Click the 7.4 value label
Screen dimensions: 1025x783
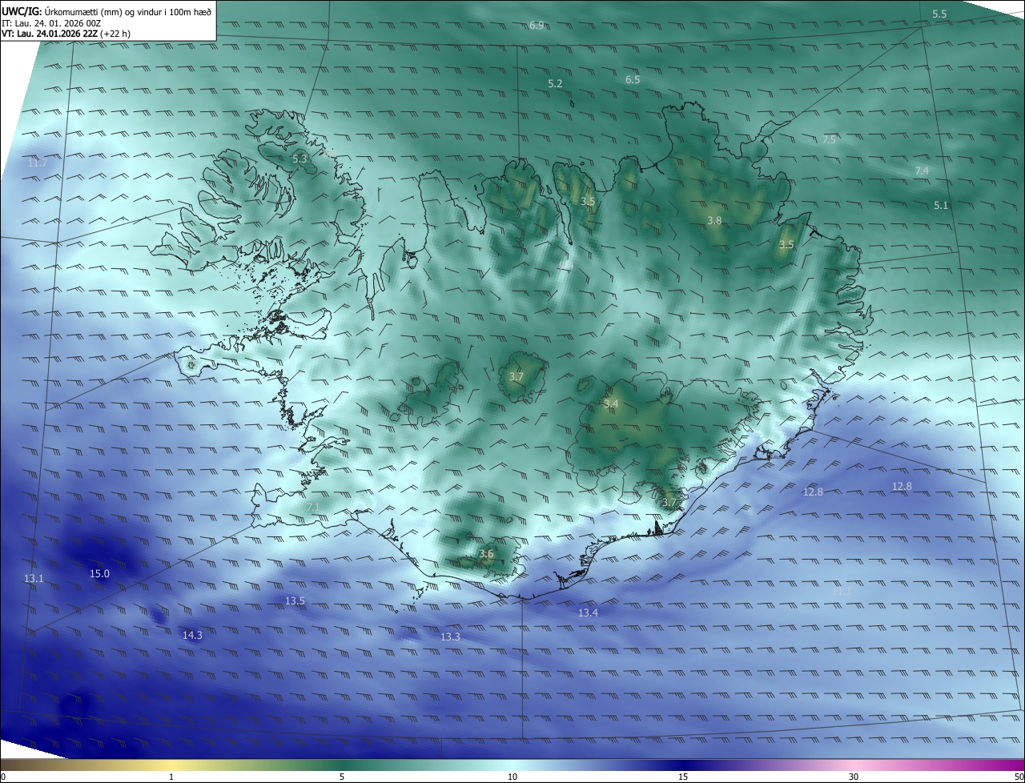click(x=922, y=171)
